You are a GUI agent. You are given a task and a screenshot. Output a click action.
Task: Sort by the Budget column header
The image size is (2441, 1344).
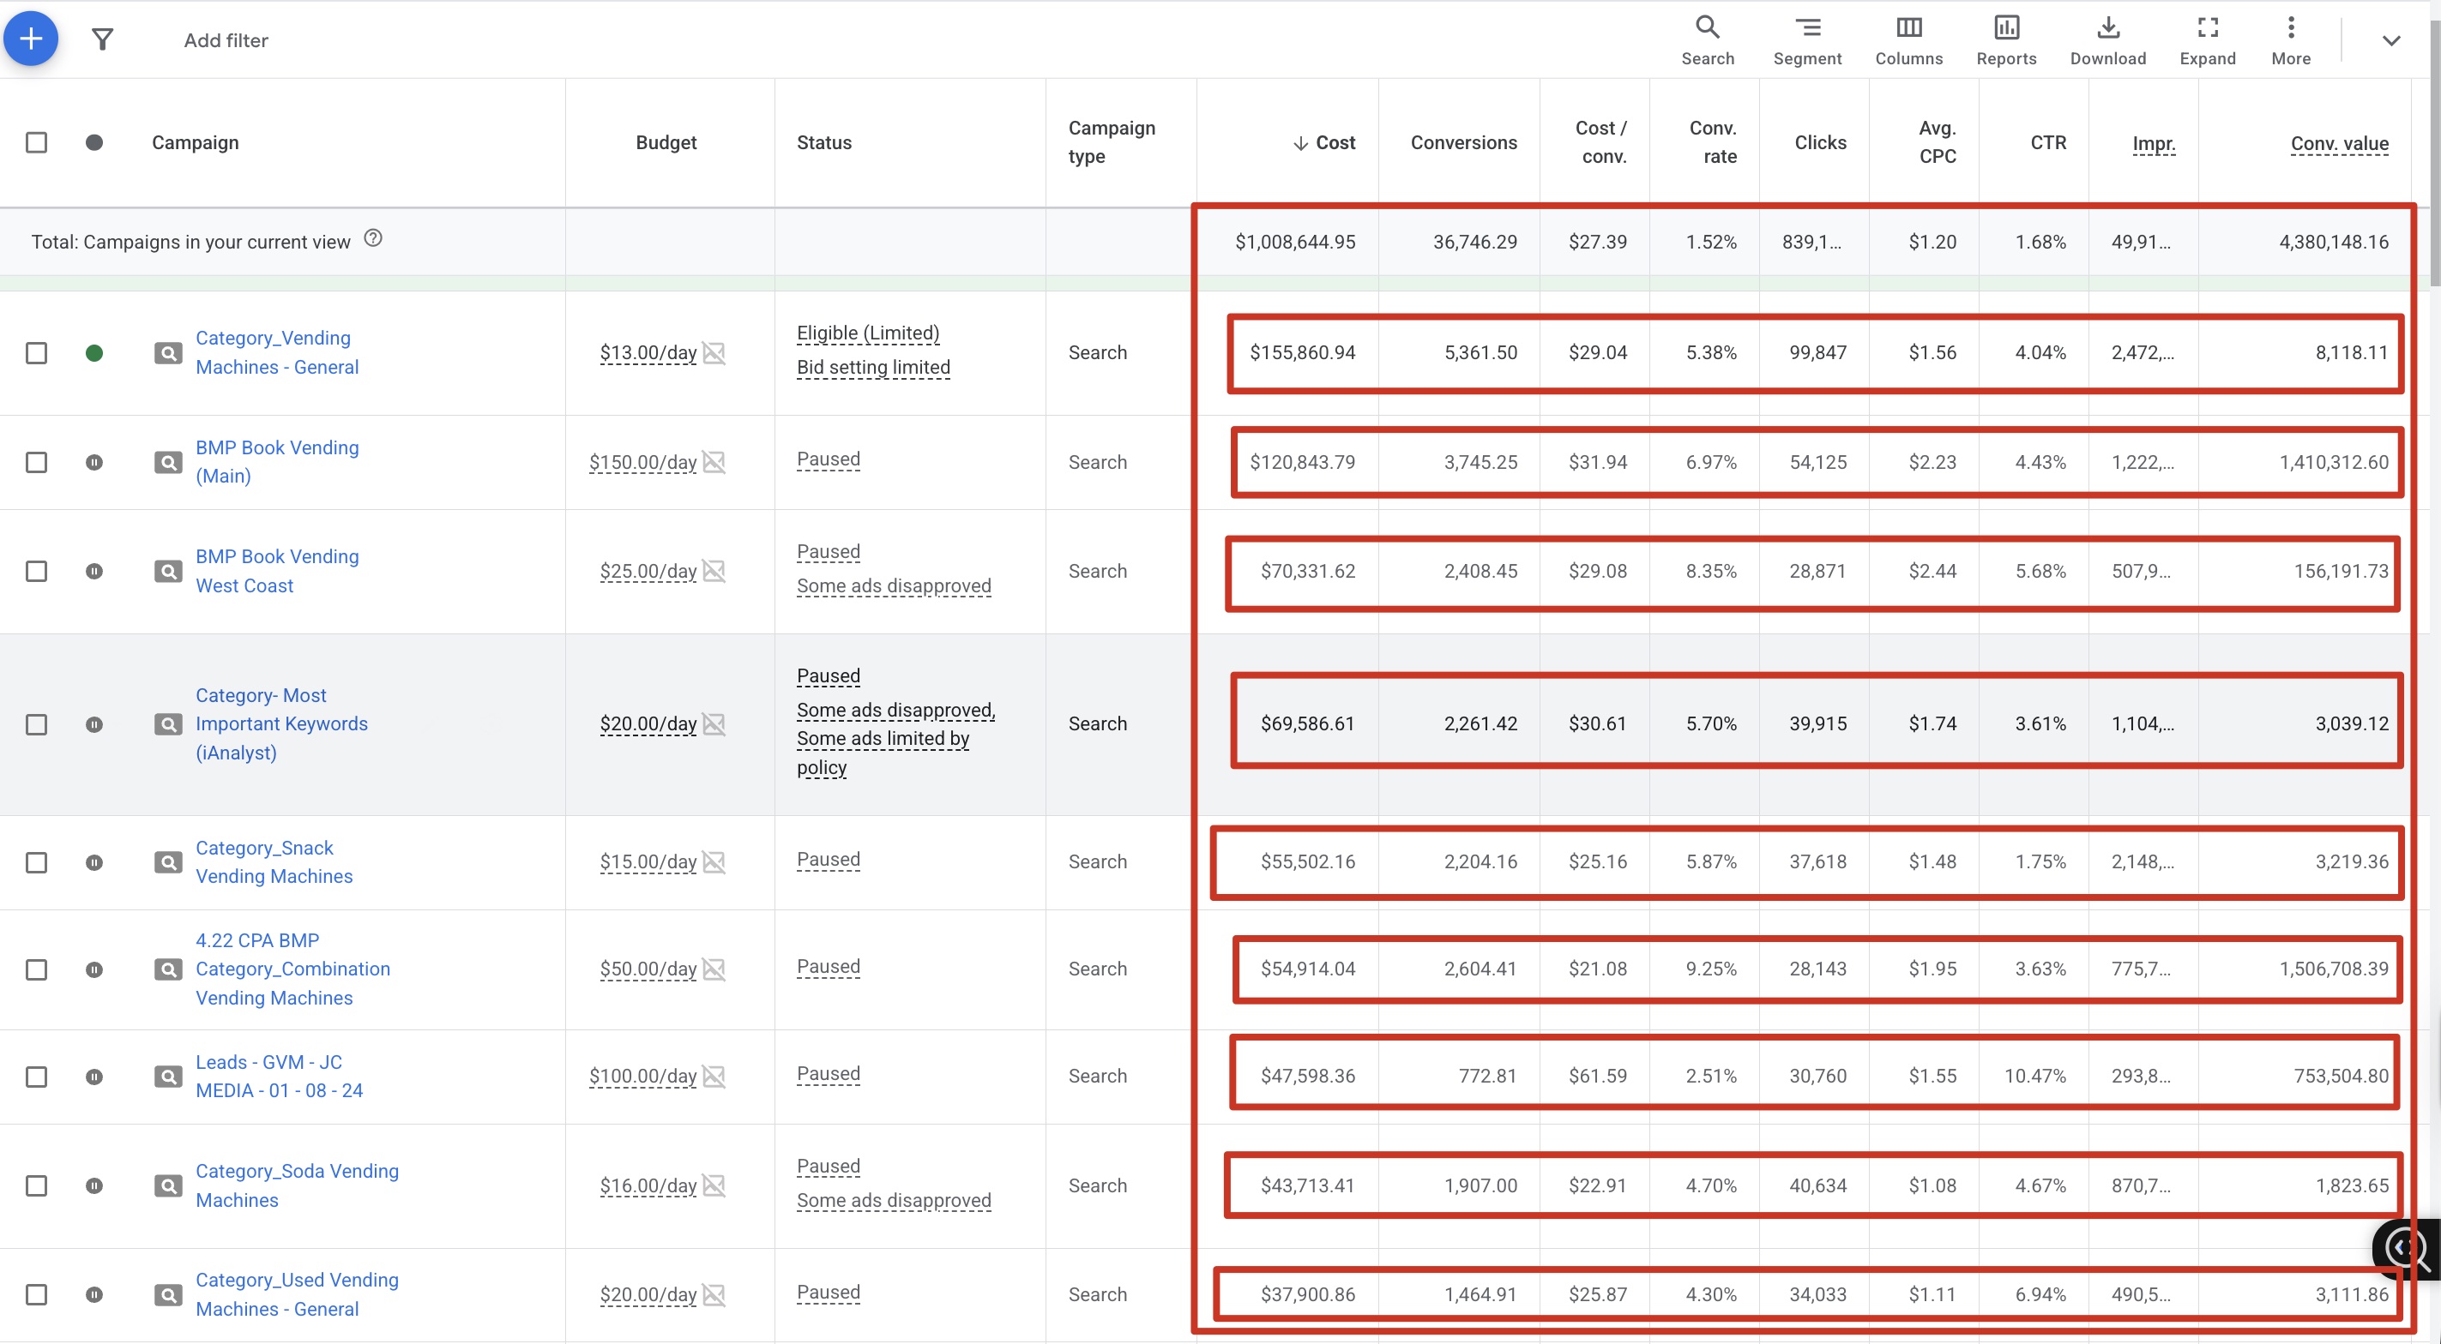coord(666,142)
